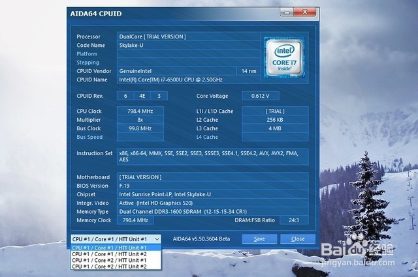This screenshot has width=418, height=277.
Task: Click the L2 Cache 256 KB value
Action: click(x=275, y=120)
